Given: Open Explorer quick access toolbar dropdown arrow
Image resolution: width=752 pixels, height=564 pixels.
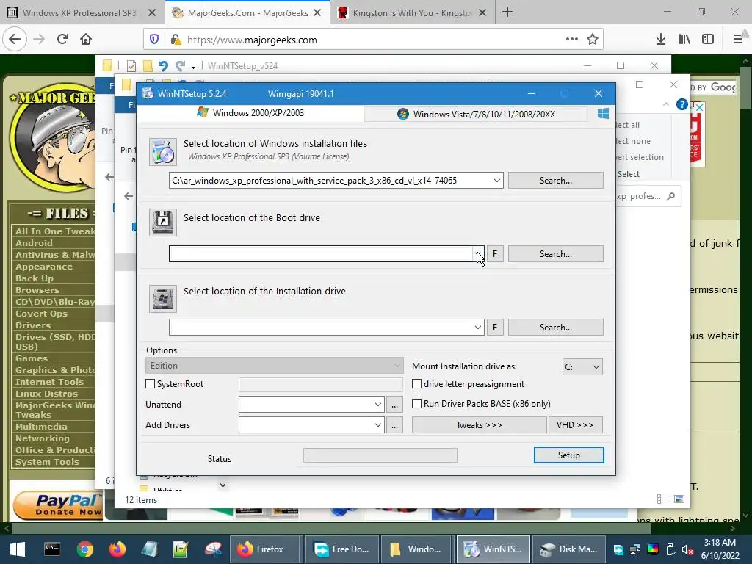Looking at the screenshot, I should 193,66.
